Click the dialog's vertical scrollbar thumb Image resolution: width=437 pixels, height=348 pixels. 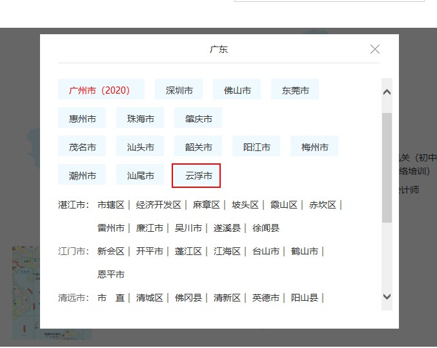(x=387, y=168)
